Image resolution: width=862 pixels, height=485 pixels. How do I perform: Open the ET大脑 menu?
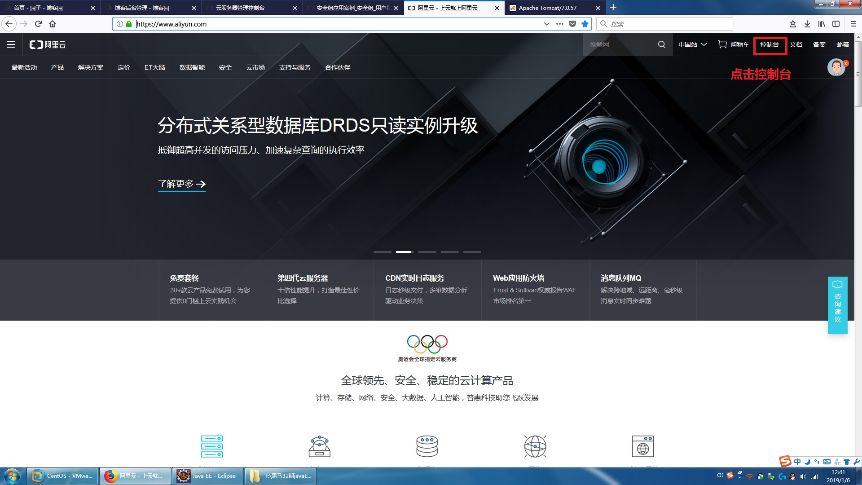click(x=155, y=67)
